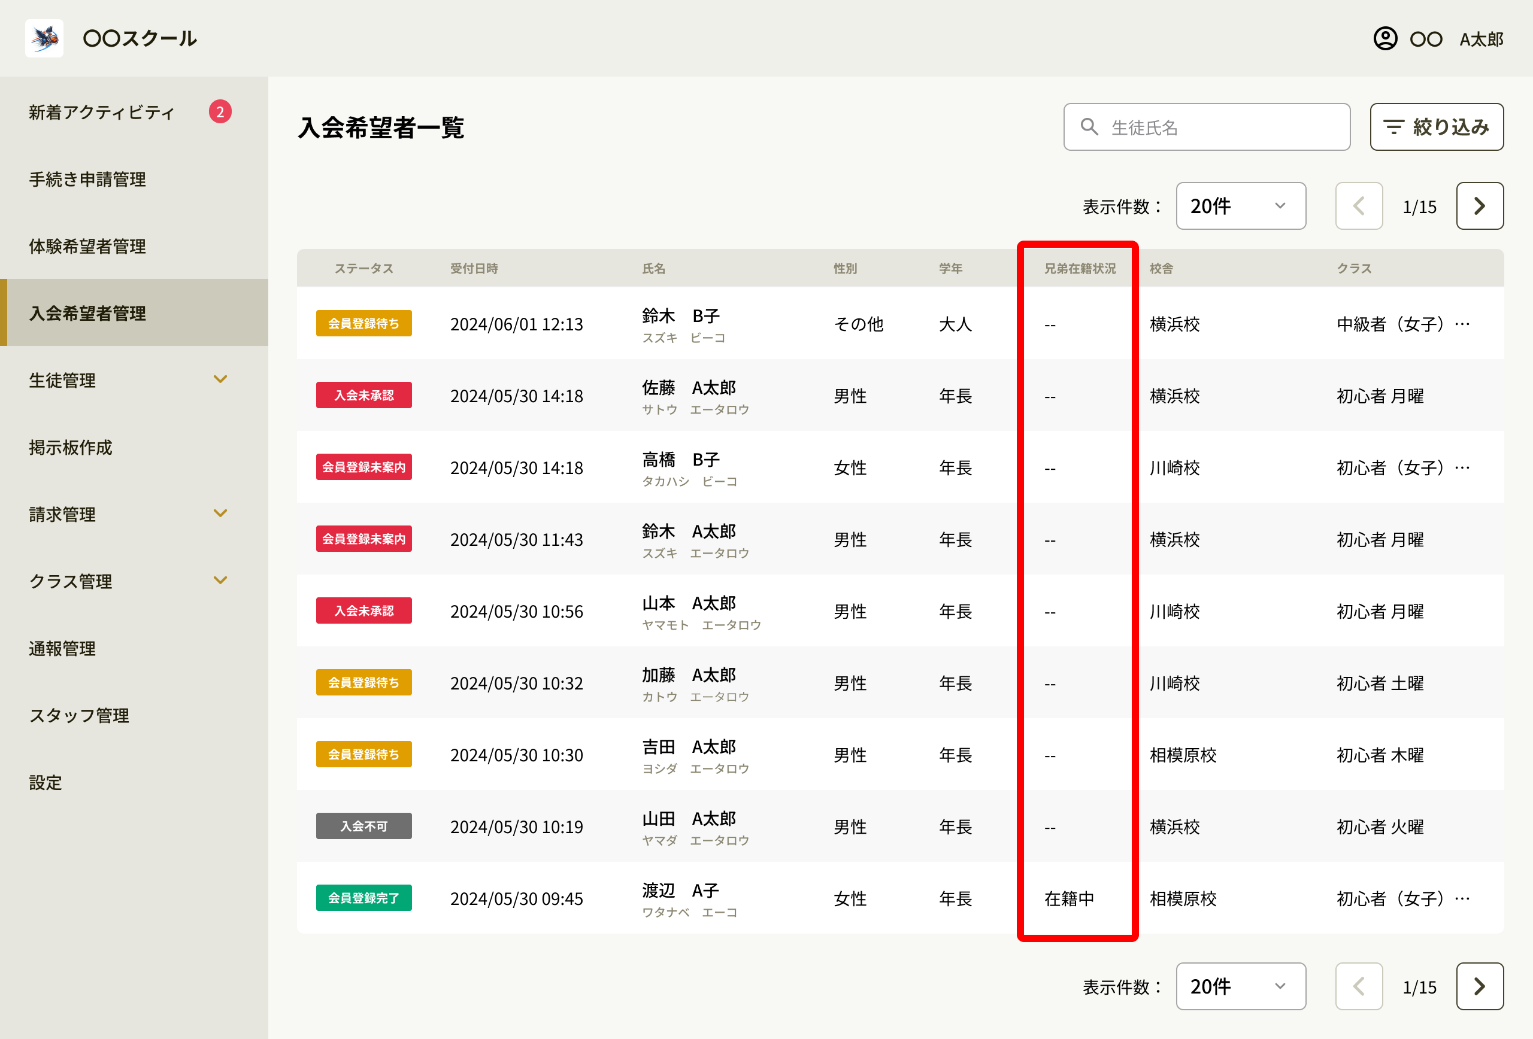Click the search magnifier icon
Screen dimensions: 1533x1039
1089,127
